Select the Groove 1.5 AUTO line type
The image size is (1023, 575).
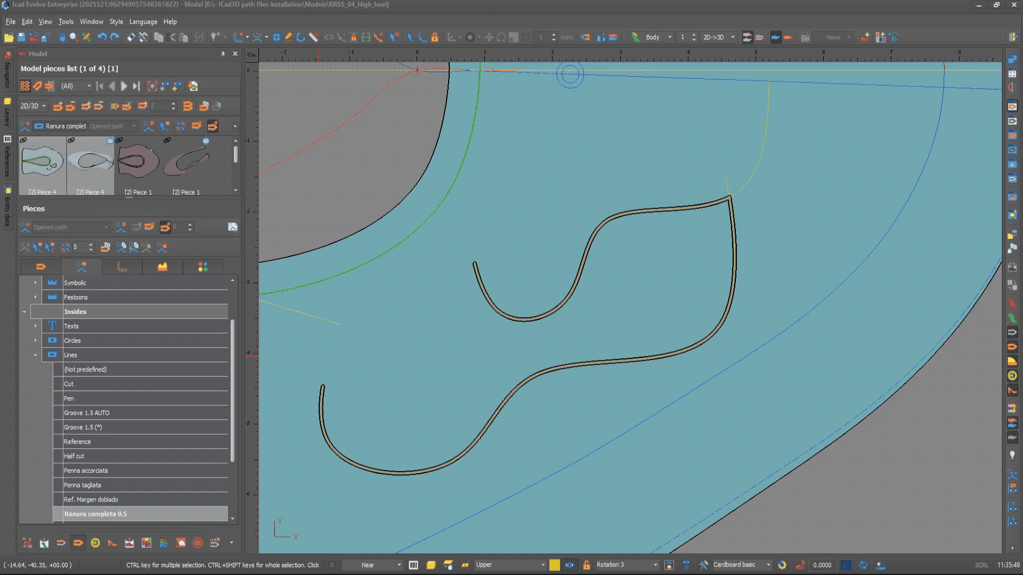pyautogui.click(x=87, y=413)
